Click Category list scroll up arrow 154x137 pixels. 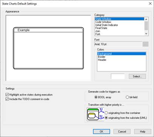click(x=146, y=19)
